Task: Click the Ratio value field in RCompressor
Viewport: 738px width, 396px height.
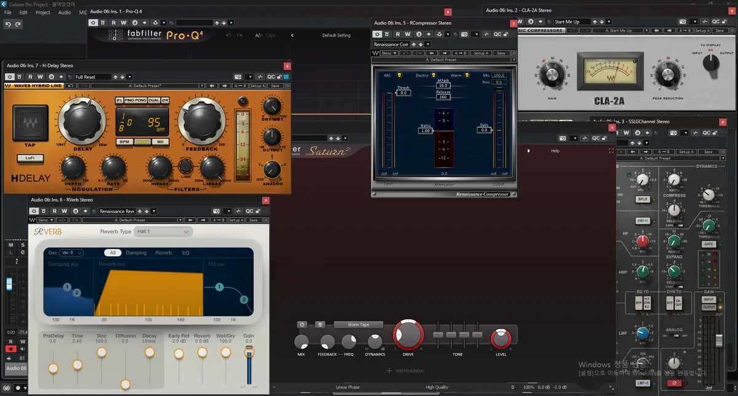Action: 424,131
